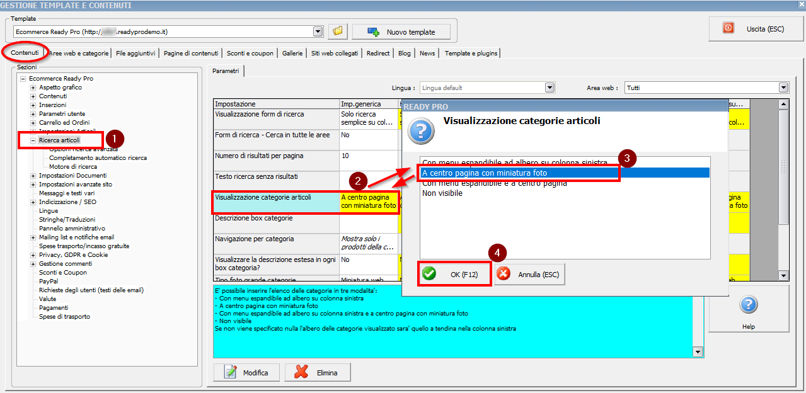This screenshot has width=806, height=393.
Task: Select Stringhe/Traduzioni tree item
Action: pyautogui.click(x=66, y=220)
